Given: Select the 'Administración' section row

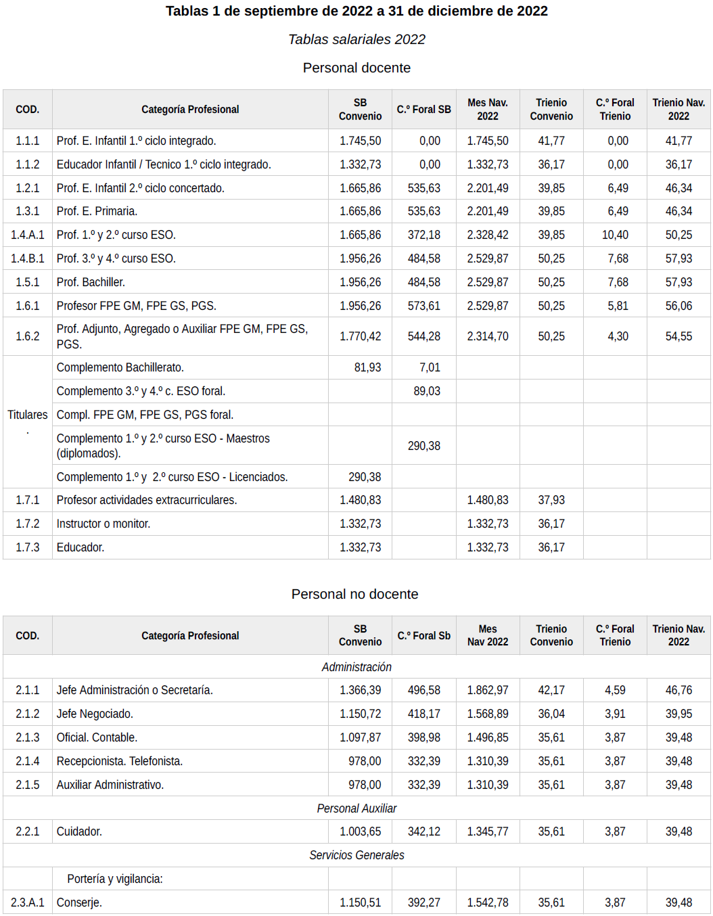Looking at the screenshot, I should (x=356, y=667).
